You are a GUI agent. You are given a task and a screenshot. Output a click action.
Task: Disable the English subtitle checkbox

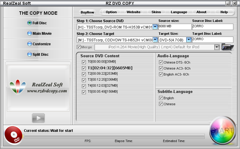[x=161, y=98]
